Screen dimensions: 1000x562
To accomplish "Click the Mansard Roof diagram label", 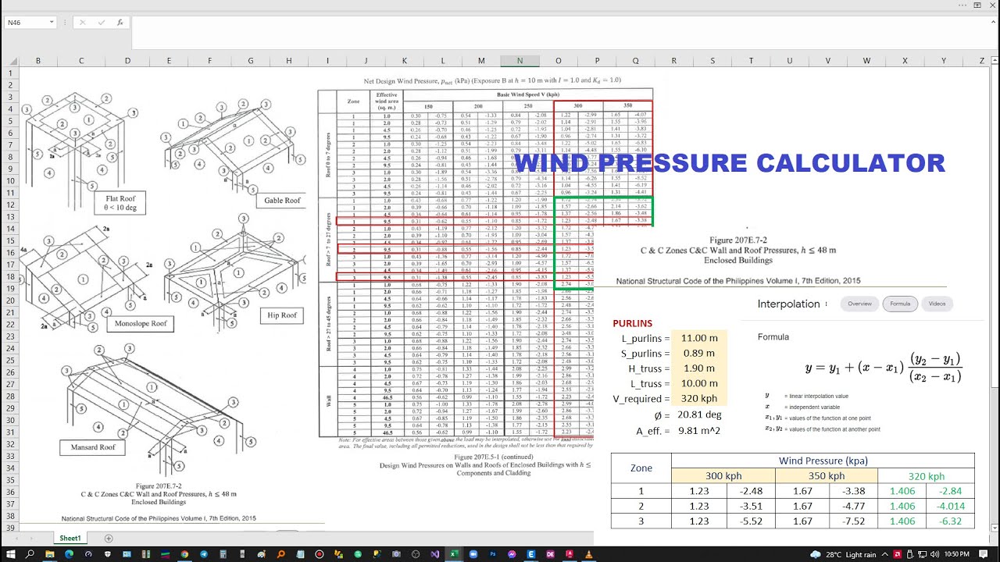I will click(x=93, y=447).
